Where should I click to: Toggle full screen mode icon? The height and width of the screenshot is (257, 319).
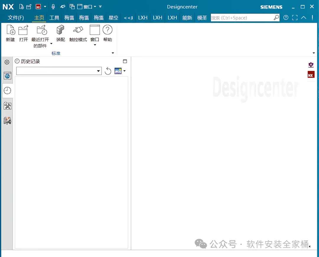point(294,18)
